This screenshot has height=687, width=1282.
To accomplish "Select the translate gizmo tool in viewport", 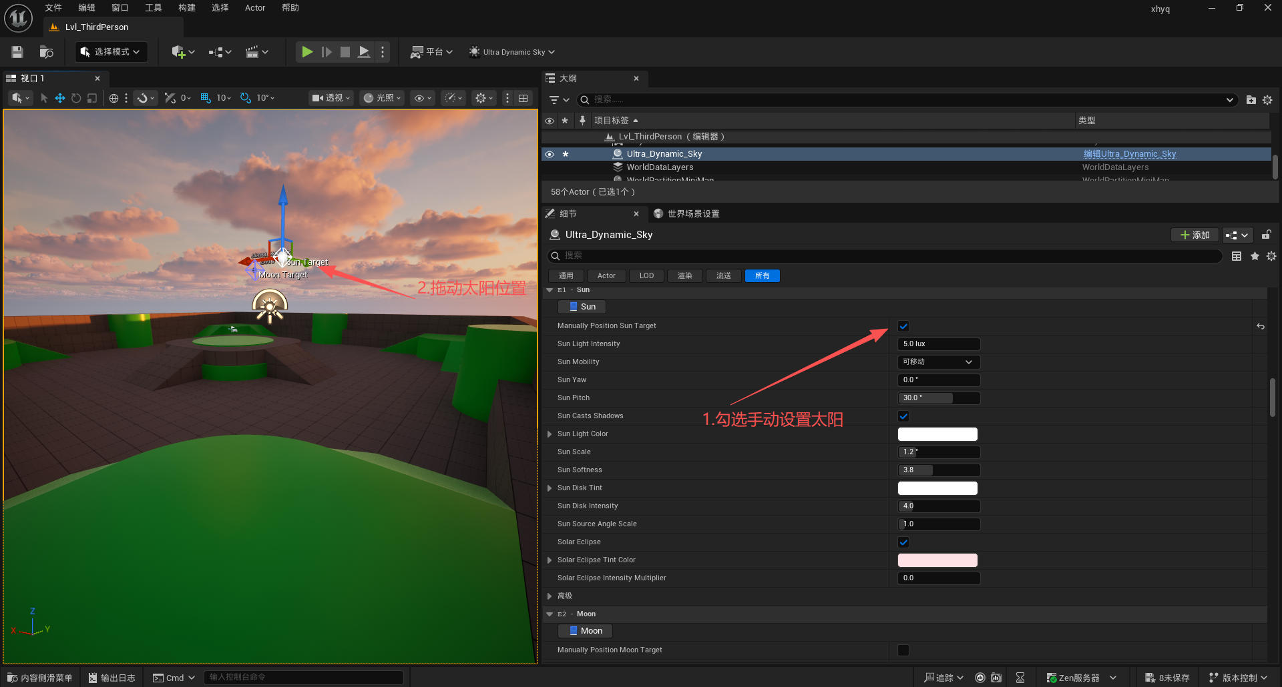I will click(x=60, y=98).
